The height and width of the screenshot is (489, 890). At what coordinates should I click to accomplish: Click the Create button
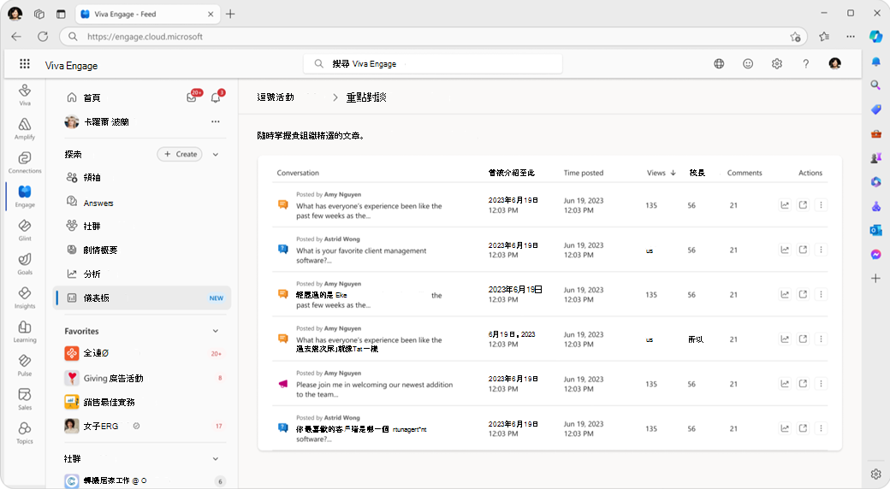pos(180,154)
